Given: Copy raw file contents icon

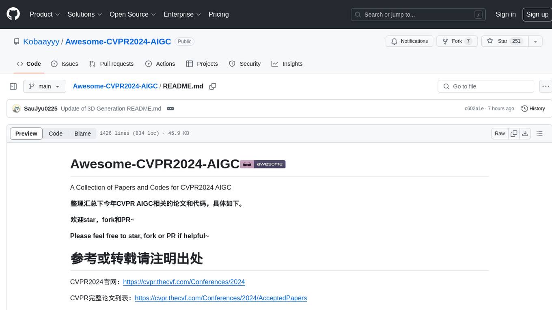Looking at the screenshot, I should click(x=514, y=133).
